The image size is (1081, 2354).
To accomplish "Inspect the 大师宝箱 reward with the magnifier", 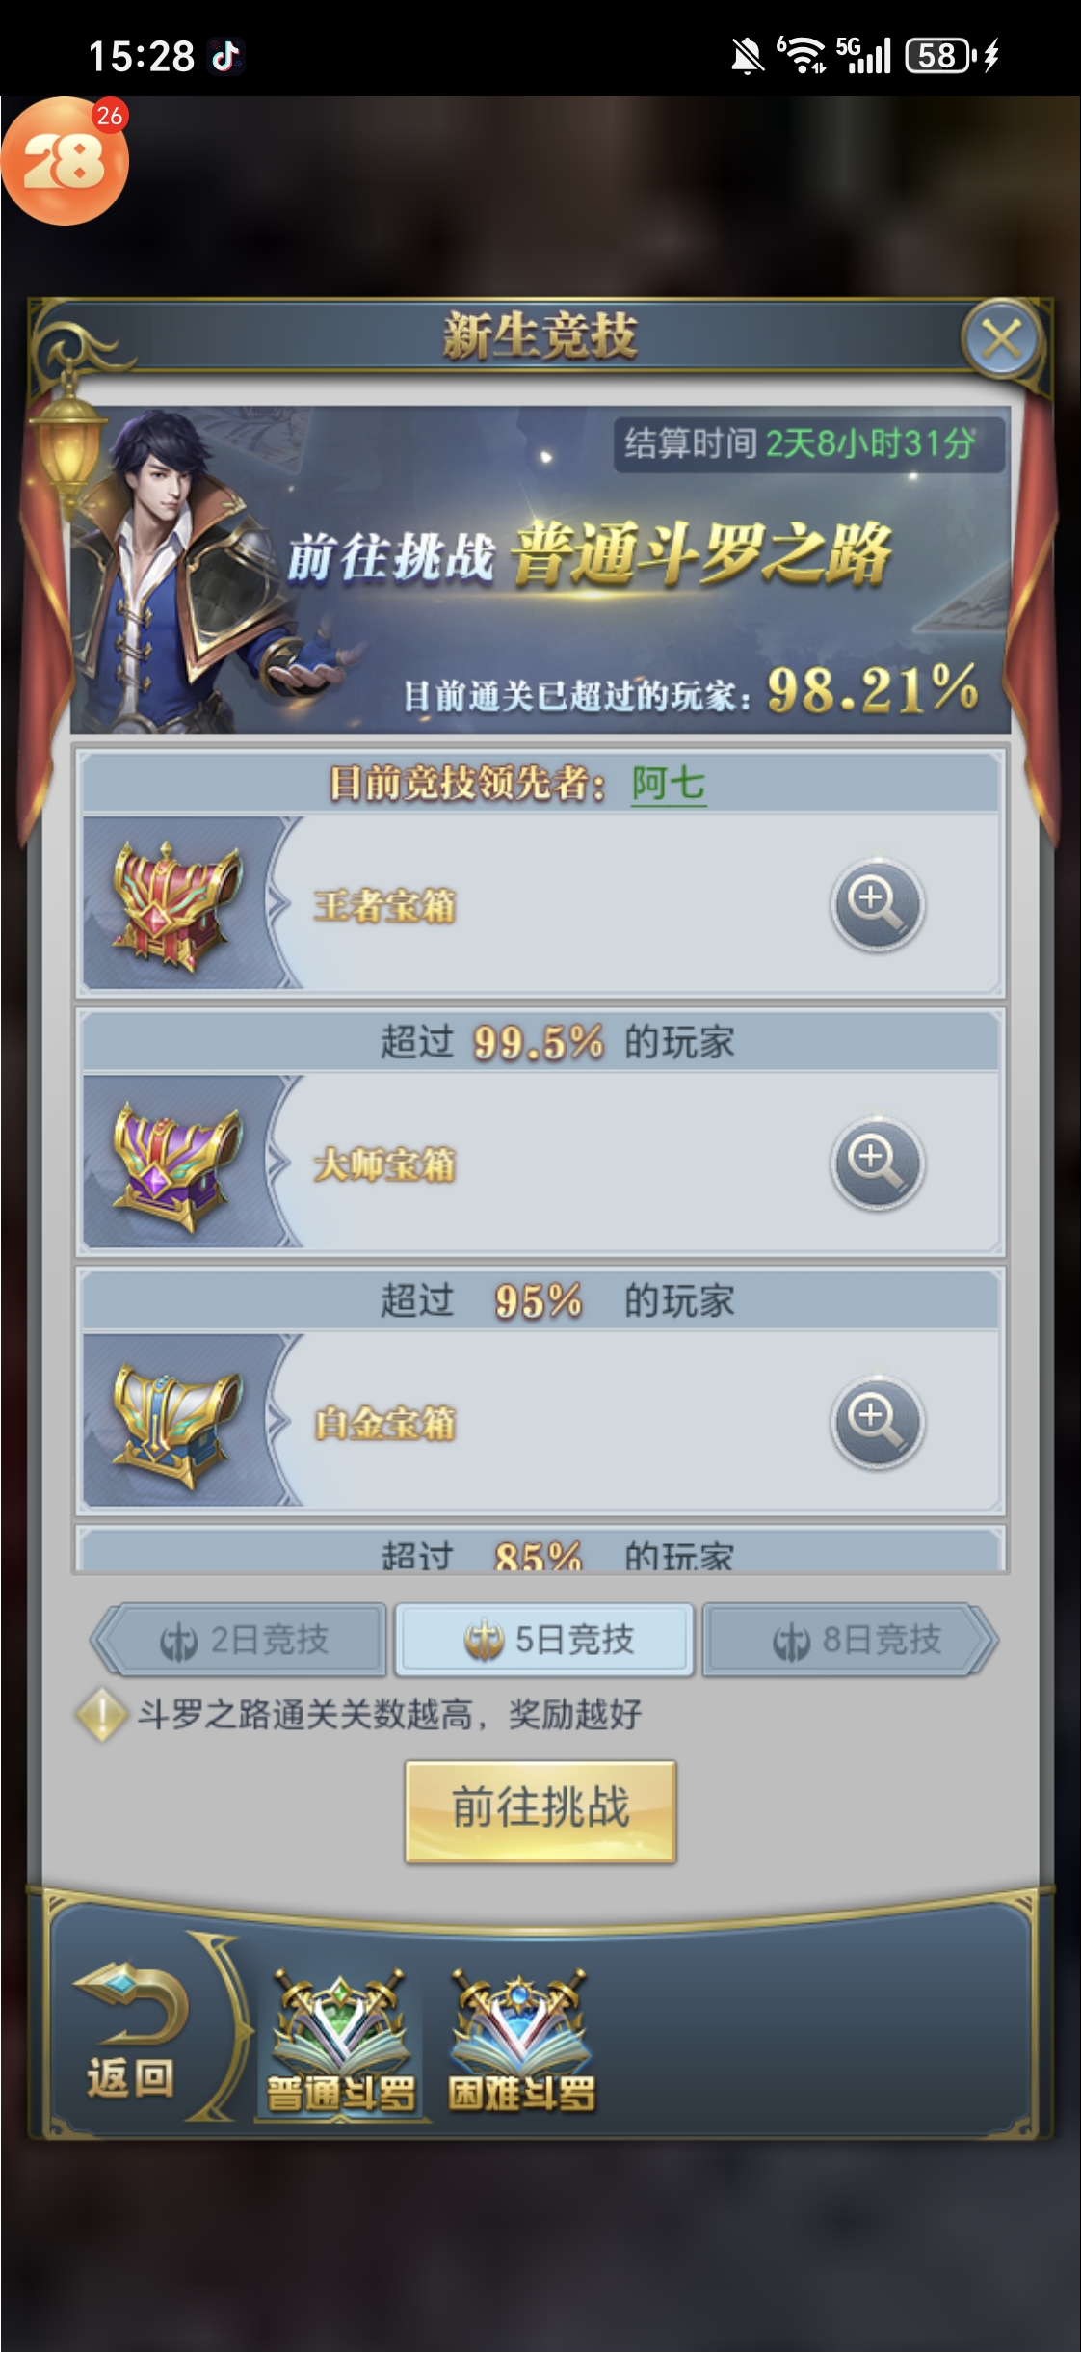I will point(877,1163).
